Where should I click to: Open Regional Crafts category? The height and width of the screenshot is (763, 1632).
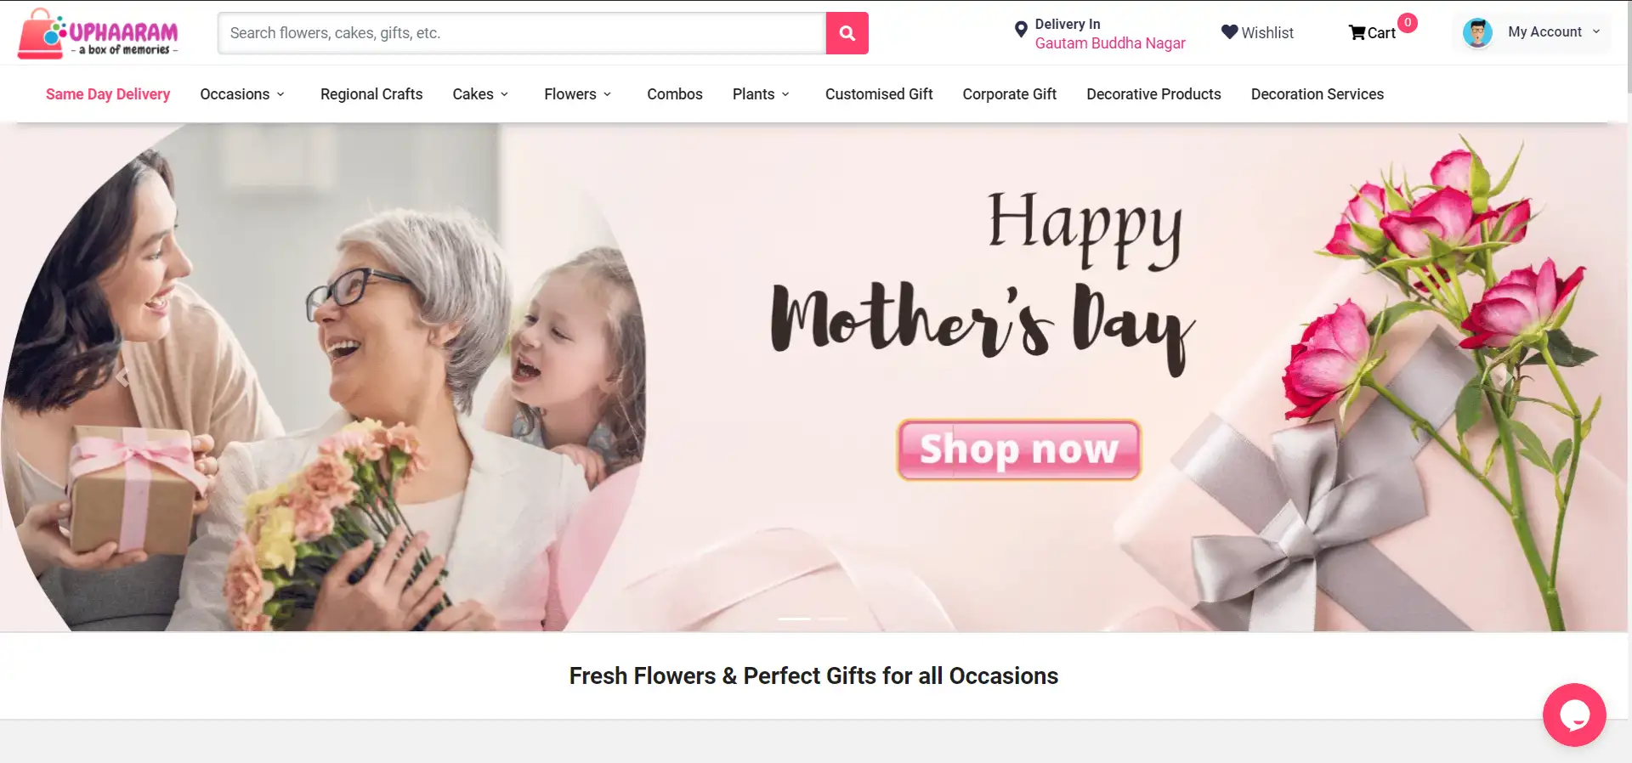(371, 94)
